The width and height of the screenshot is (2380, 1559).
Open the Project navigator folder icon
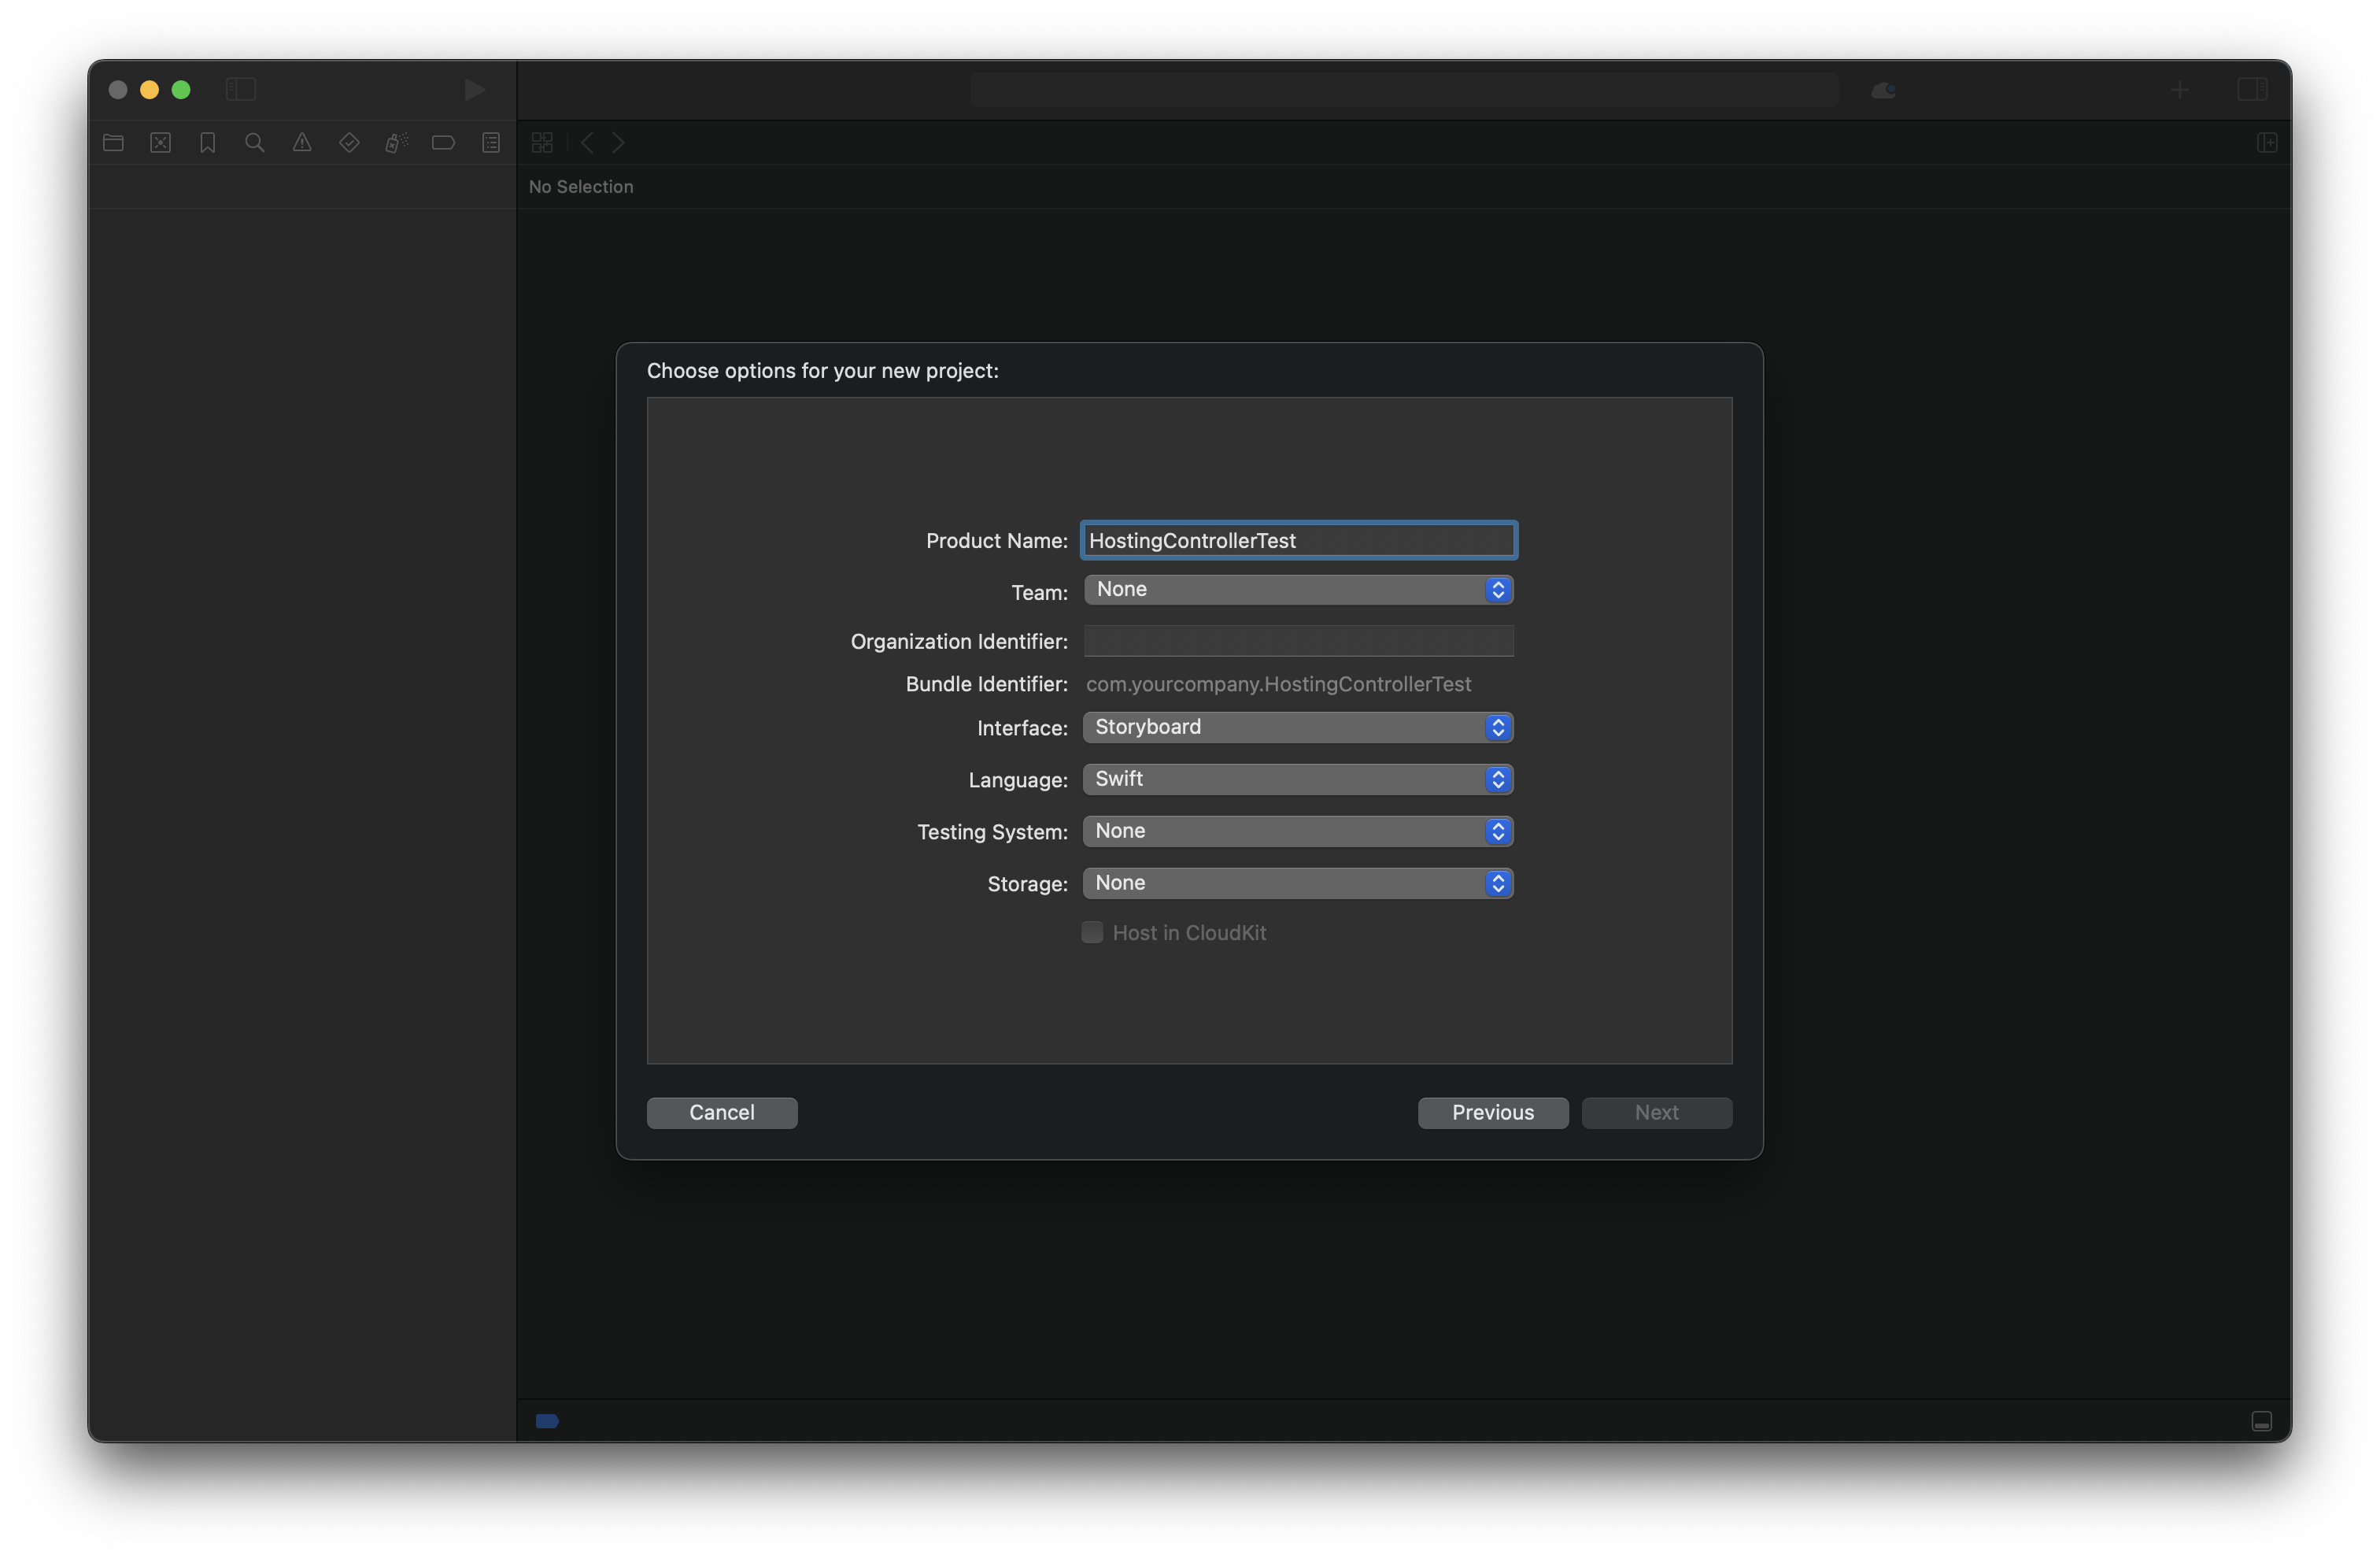(x=113, y=143)
